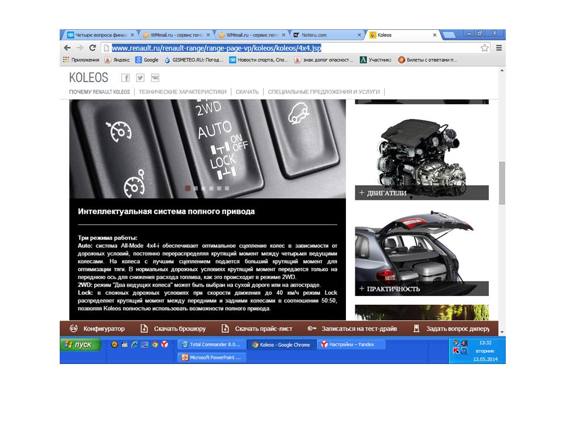This screenshot has width=562, height=422.
Task: Click the scrollbar down arrow
Action: pos(502,332)
